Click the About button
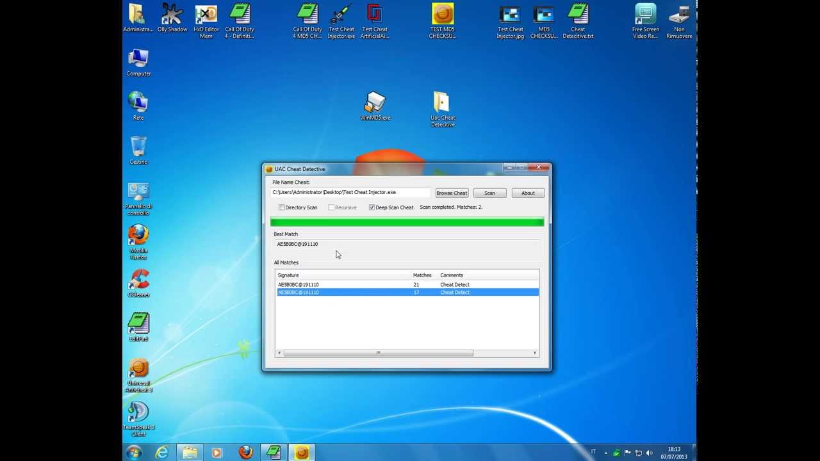The width and height of the screenshot is (820, 461). (x=528, y=193)
